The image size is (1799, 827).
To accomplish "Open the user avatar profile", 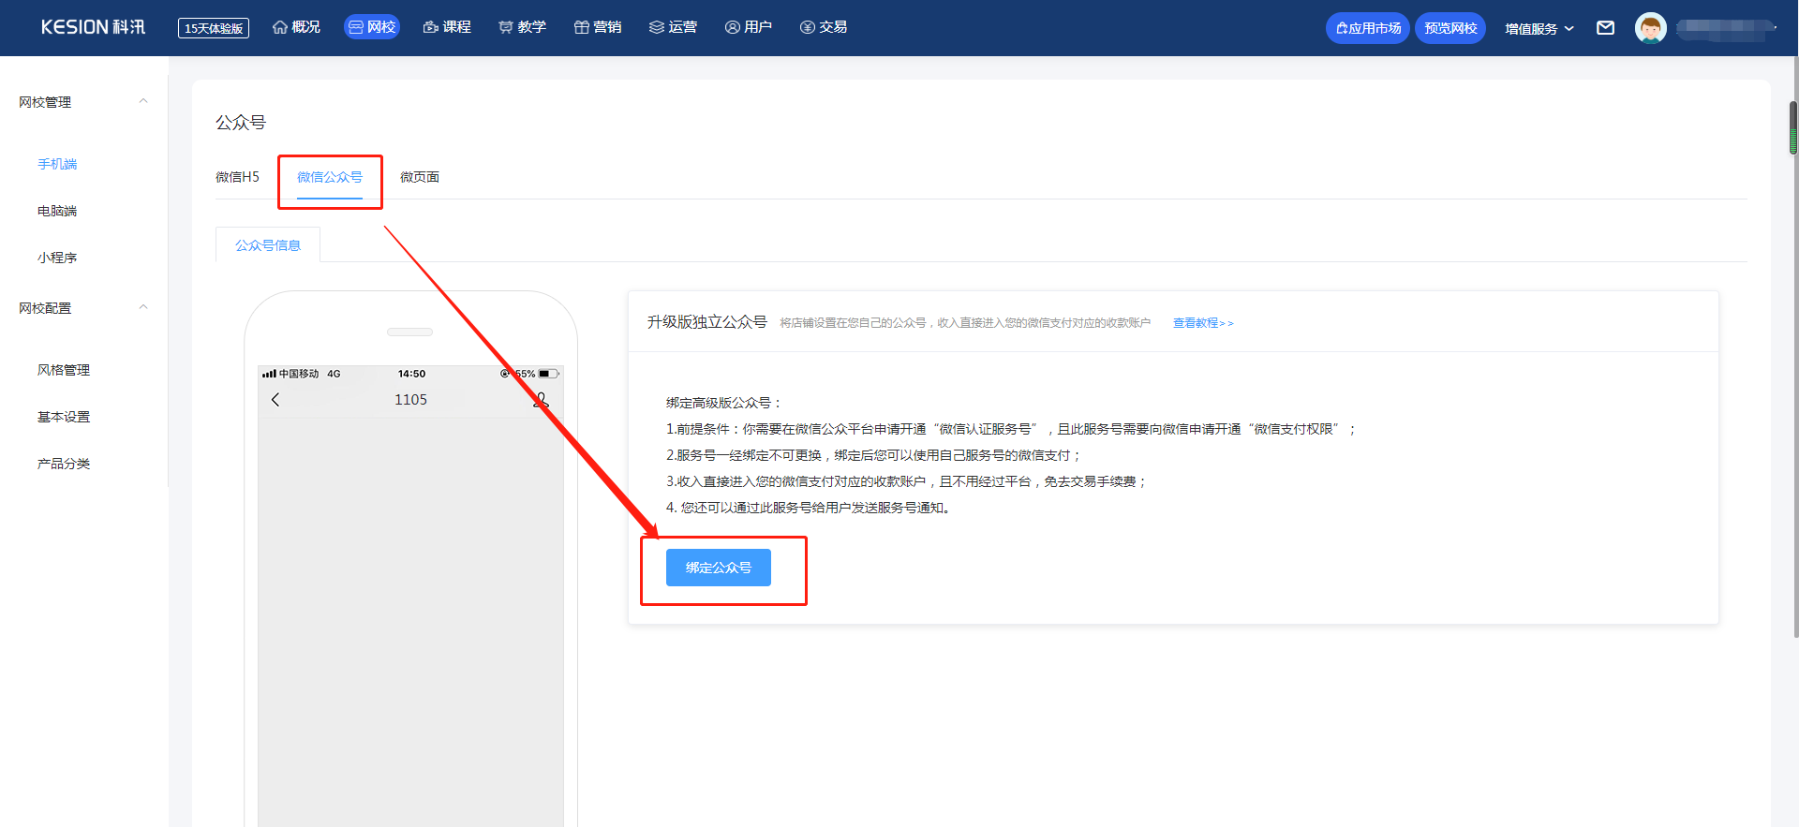I will (1650, 28).
